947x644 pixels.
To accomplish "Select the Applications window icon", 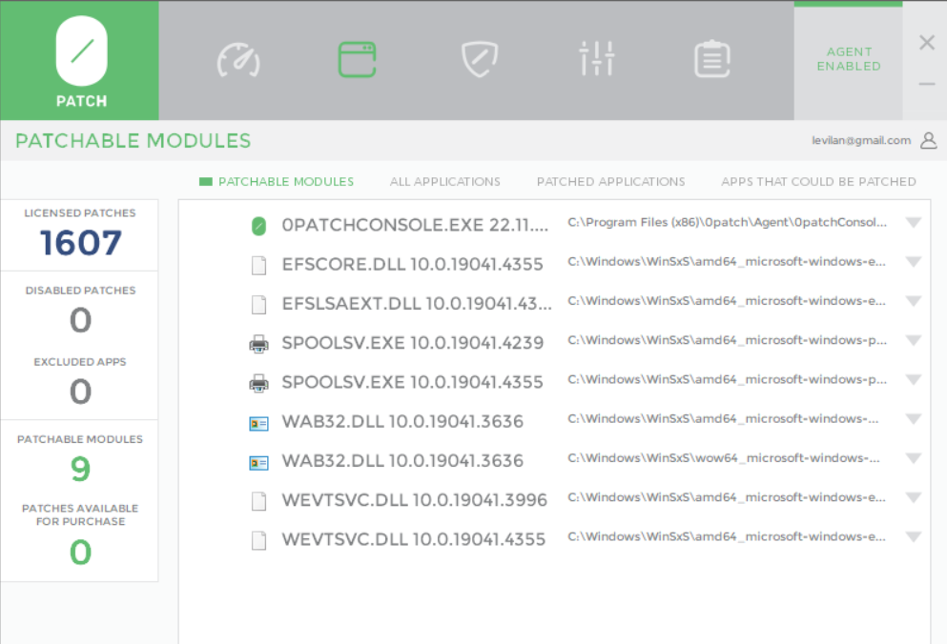I will pyautogui.click(x=357, y=59).
